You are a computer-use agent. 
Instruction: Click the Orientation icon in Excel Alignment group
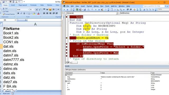coord(54,9)
